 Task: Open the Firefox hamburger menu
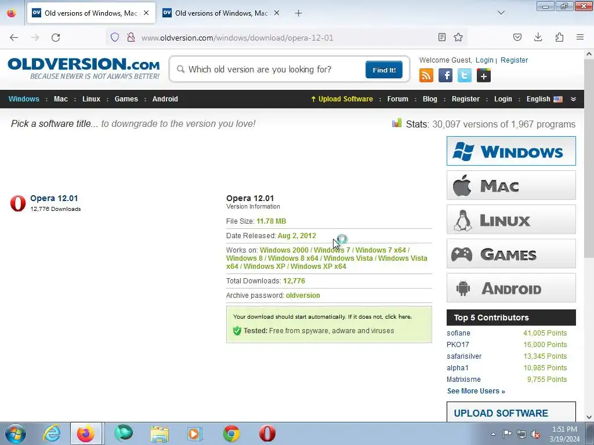(x=580, y=37)
